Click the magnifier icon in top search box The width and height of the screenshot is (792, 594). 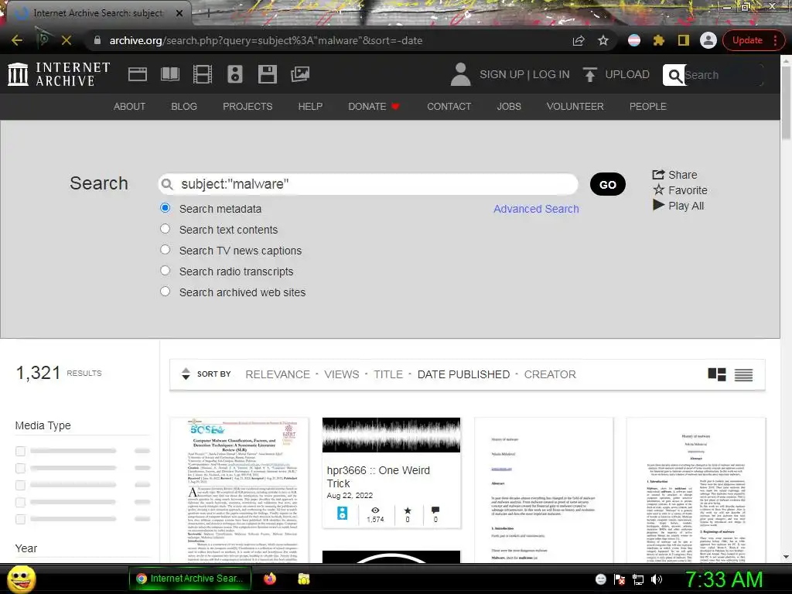[x=674, y=75]
